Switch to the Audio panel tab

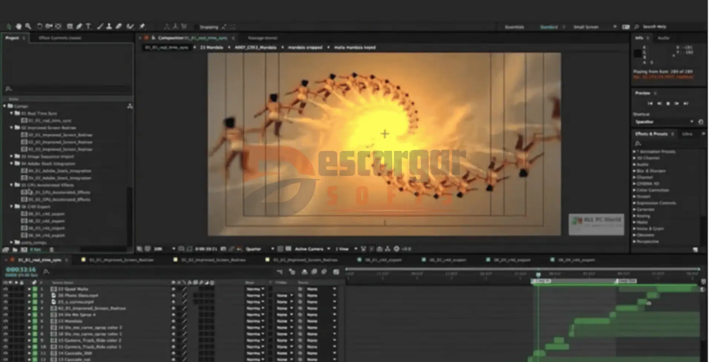click(663, 38)
